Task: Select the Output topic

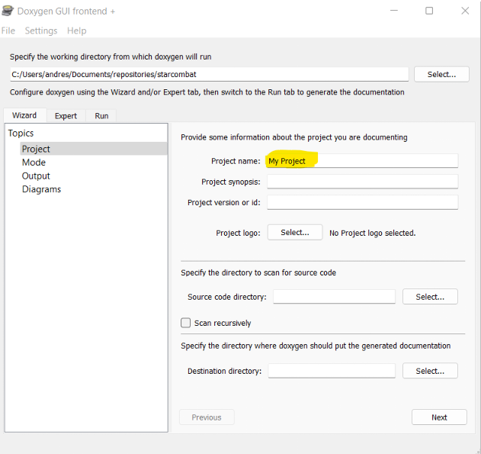Action: (36, 176)
